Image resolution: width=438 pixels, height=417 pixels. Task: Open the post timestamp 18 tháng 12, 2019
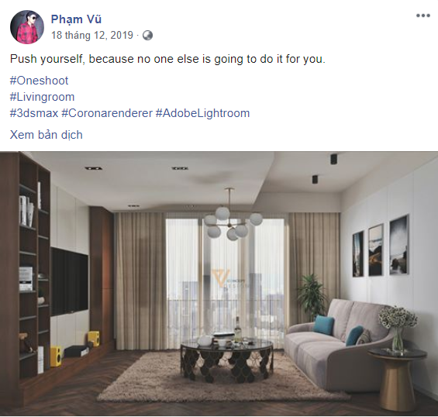(92, 35)
